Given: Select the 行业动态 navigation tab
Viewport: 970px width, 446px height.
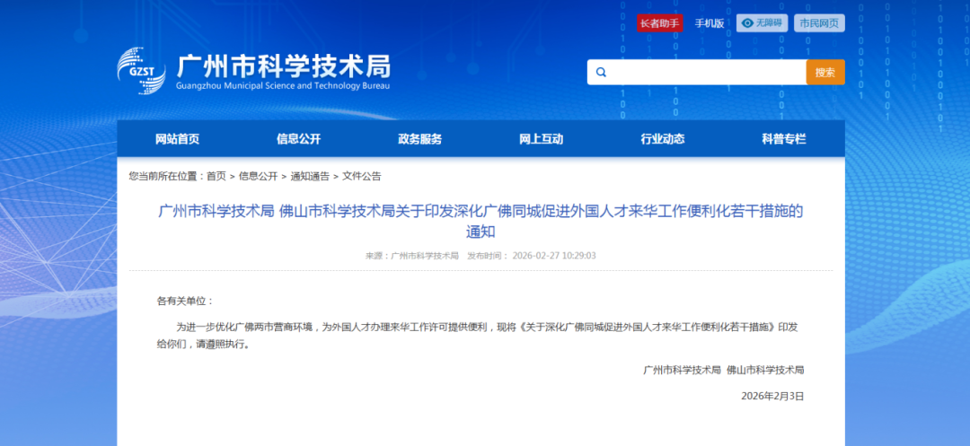Looking at the screenshot, I should [662, 139].
